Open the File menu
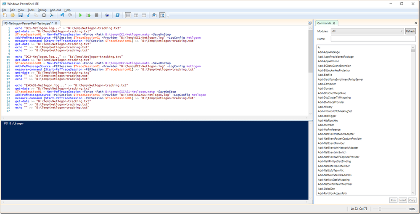420x214 pixels. pos(4,10)
